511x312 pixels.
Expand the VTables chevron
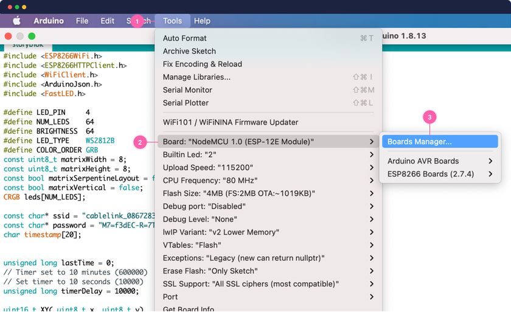coord(372,245)
